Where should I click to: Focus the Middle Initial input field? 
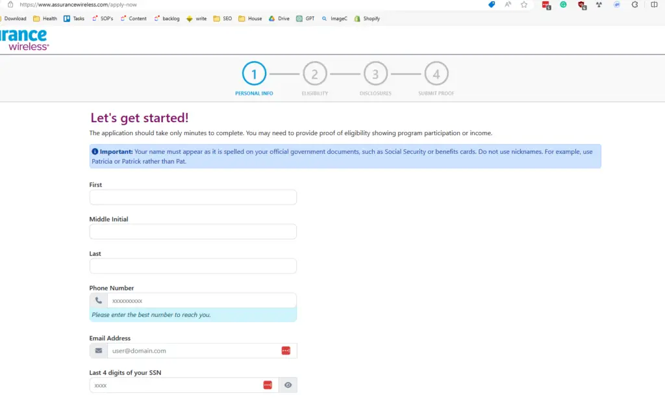click(193, 231)
